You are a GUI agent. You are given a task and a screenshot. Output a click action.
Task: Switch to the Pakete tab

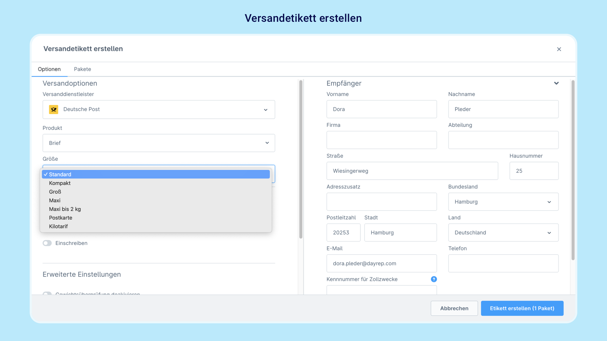(x=83, y=69)
